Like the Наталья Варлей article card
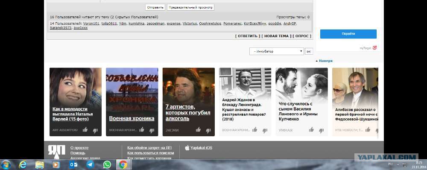This screenshot has height=170, width=427. point(85,130)
